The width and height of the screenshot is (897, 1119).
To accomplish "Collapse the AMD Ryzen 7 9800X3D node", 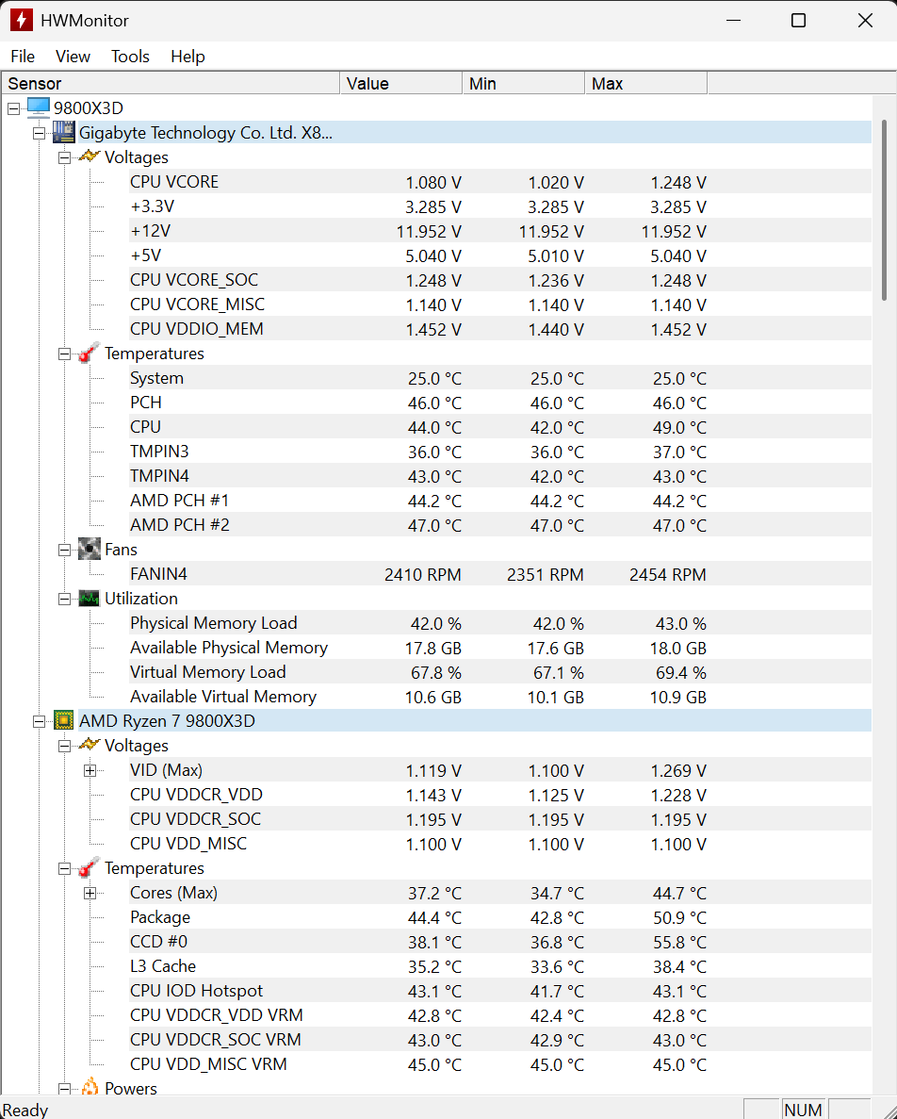I will click(x=39, y=721).
